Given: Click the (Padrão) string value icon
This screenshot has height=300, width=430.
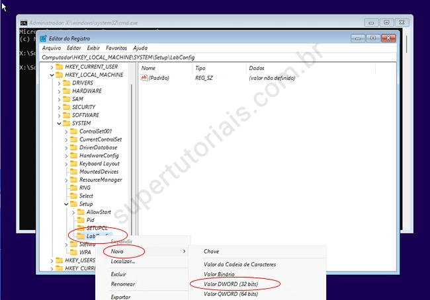Looking at the screenshot, I should 144,78.
